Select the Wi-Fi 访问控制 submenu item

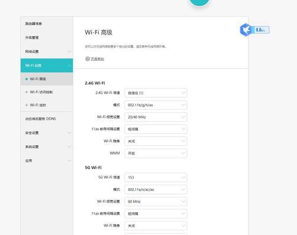click(47, 92)
